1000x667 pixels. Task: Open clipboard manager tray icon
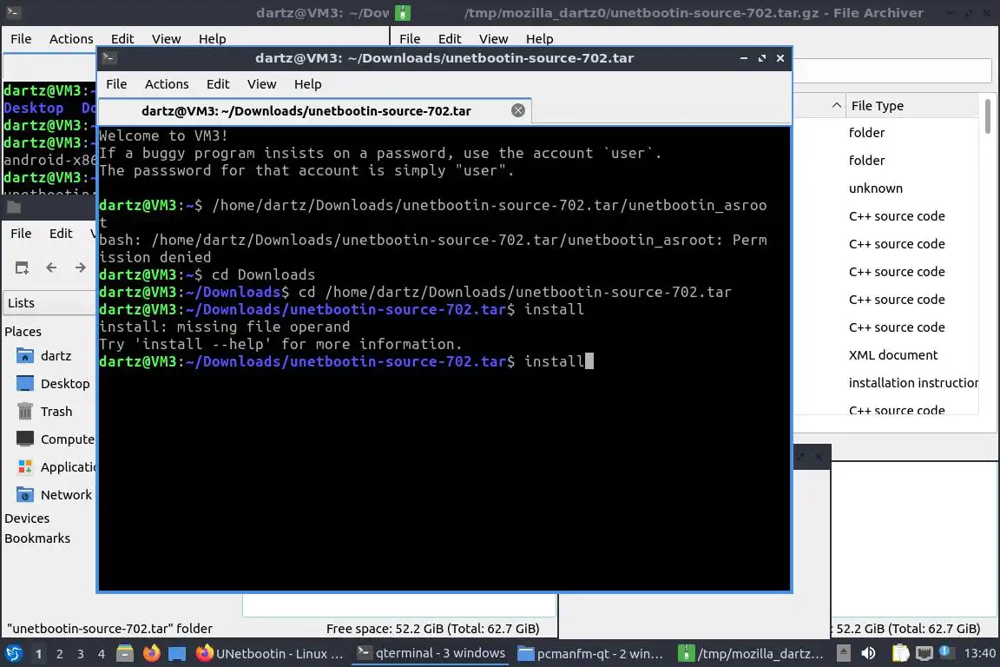click(x=900, y=653)
